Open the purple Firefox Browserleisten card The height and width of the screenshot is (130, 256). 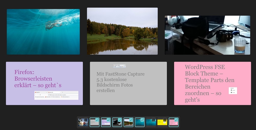pyautogui.click(x=44, y=83)
